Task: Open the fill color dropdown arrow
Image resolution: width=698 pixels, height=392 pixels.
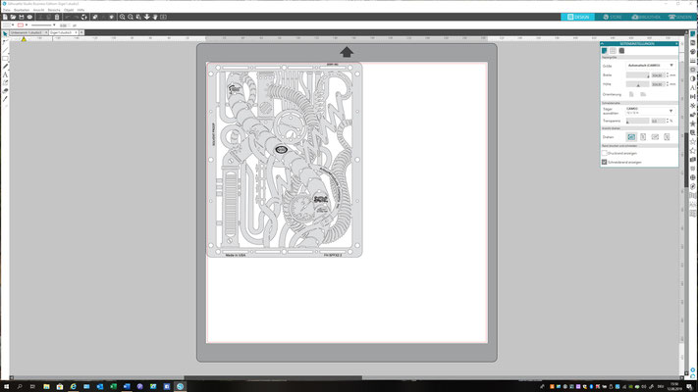Action: (x=13, y=24)
